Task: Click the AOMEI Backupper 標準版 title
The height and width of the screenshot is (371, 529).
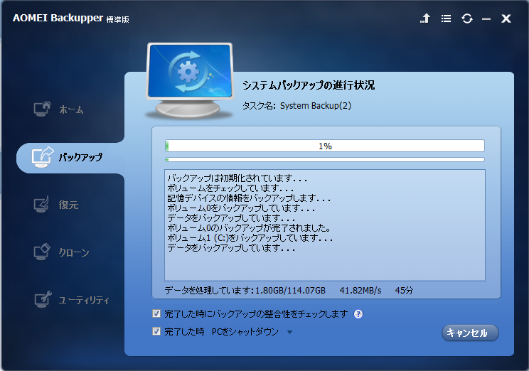Action: [71, 18]
